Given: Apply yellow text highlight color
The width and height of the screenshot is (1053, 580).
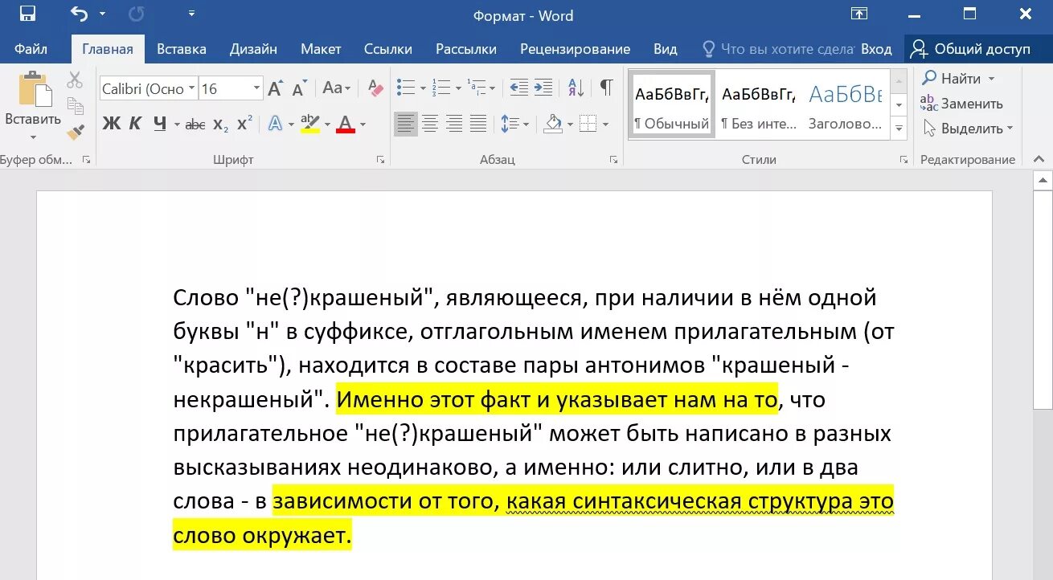Looking at the screenshot, I should (309, 124).
